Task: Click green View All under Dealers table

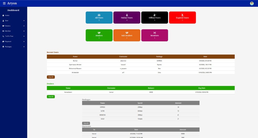Action: (x=51, y=97)
